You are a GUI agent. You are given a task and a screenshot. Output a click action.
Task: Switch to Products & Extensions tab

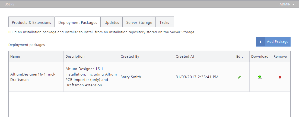pyautogui.click(x=31, y=22)
